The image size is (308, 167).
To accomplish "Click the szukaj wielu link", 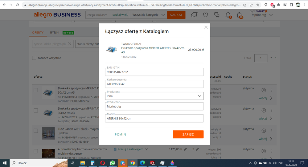I will pos(120,15).
